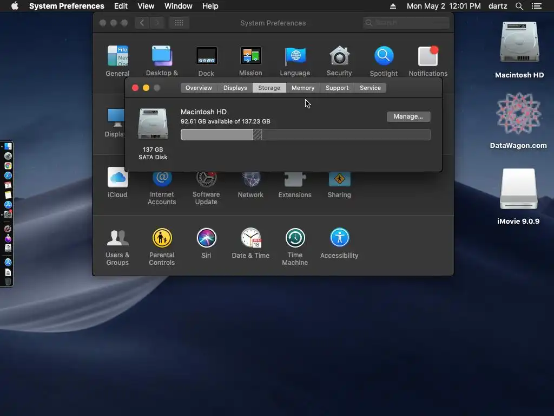Open Network preferences pane
The image size is (554, 416).
[x=250, y=184]
